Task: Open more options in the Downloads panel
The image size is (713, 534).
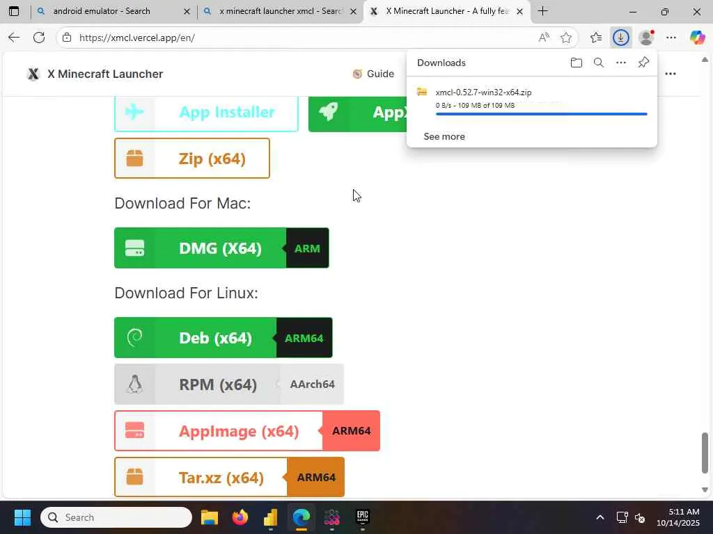Action: pos(620,63)
